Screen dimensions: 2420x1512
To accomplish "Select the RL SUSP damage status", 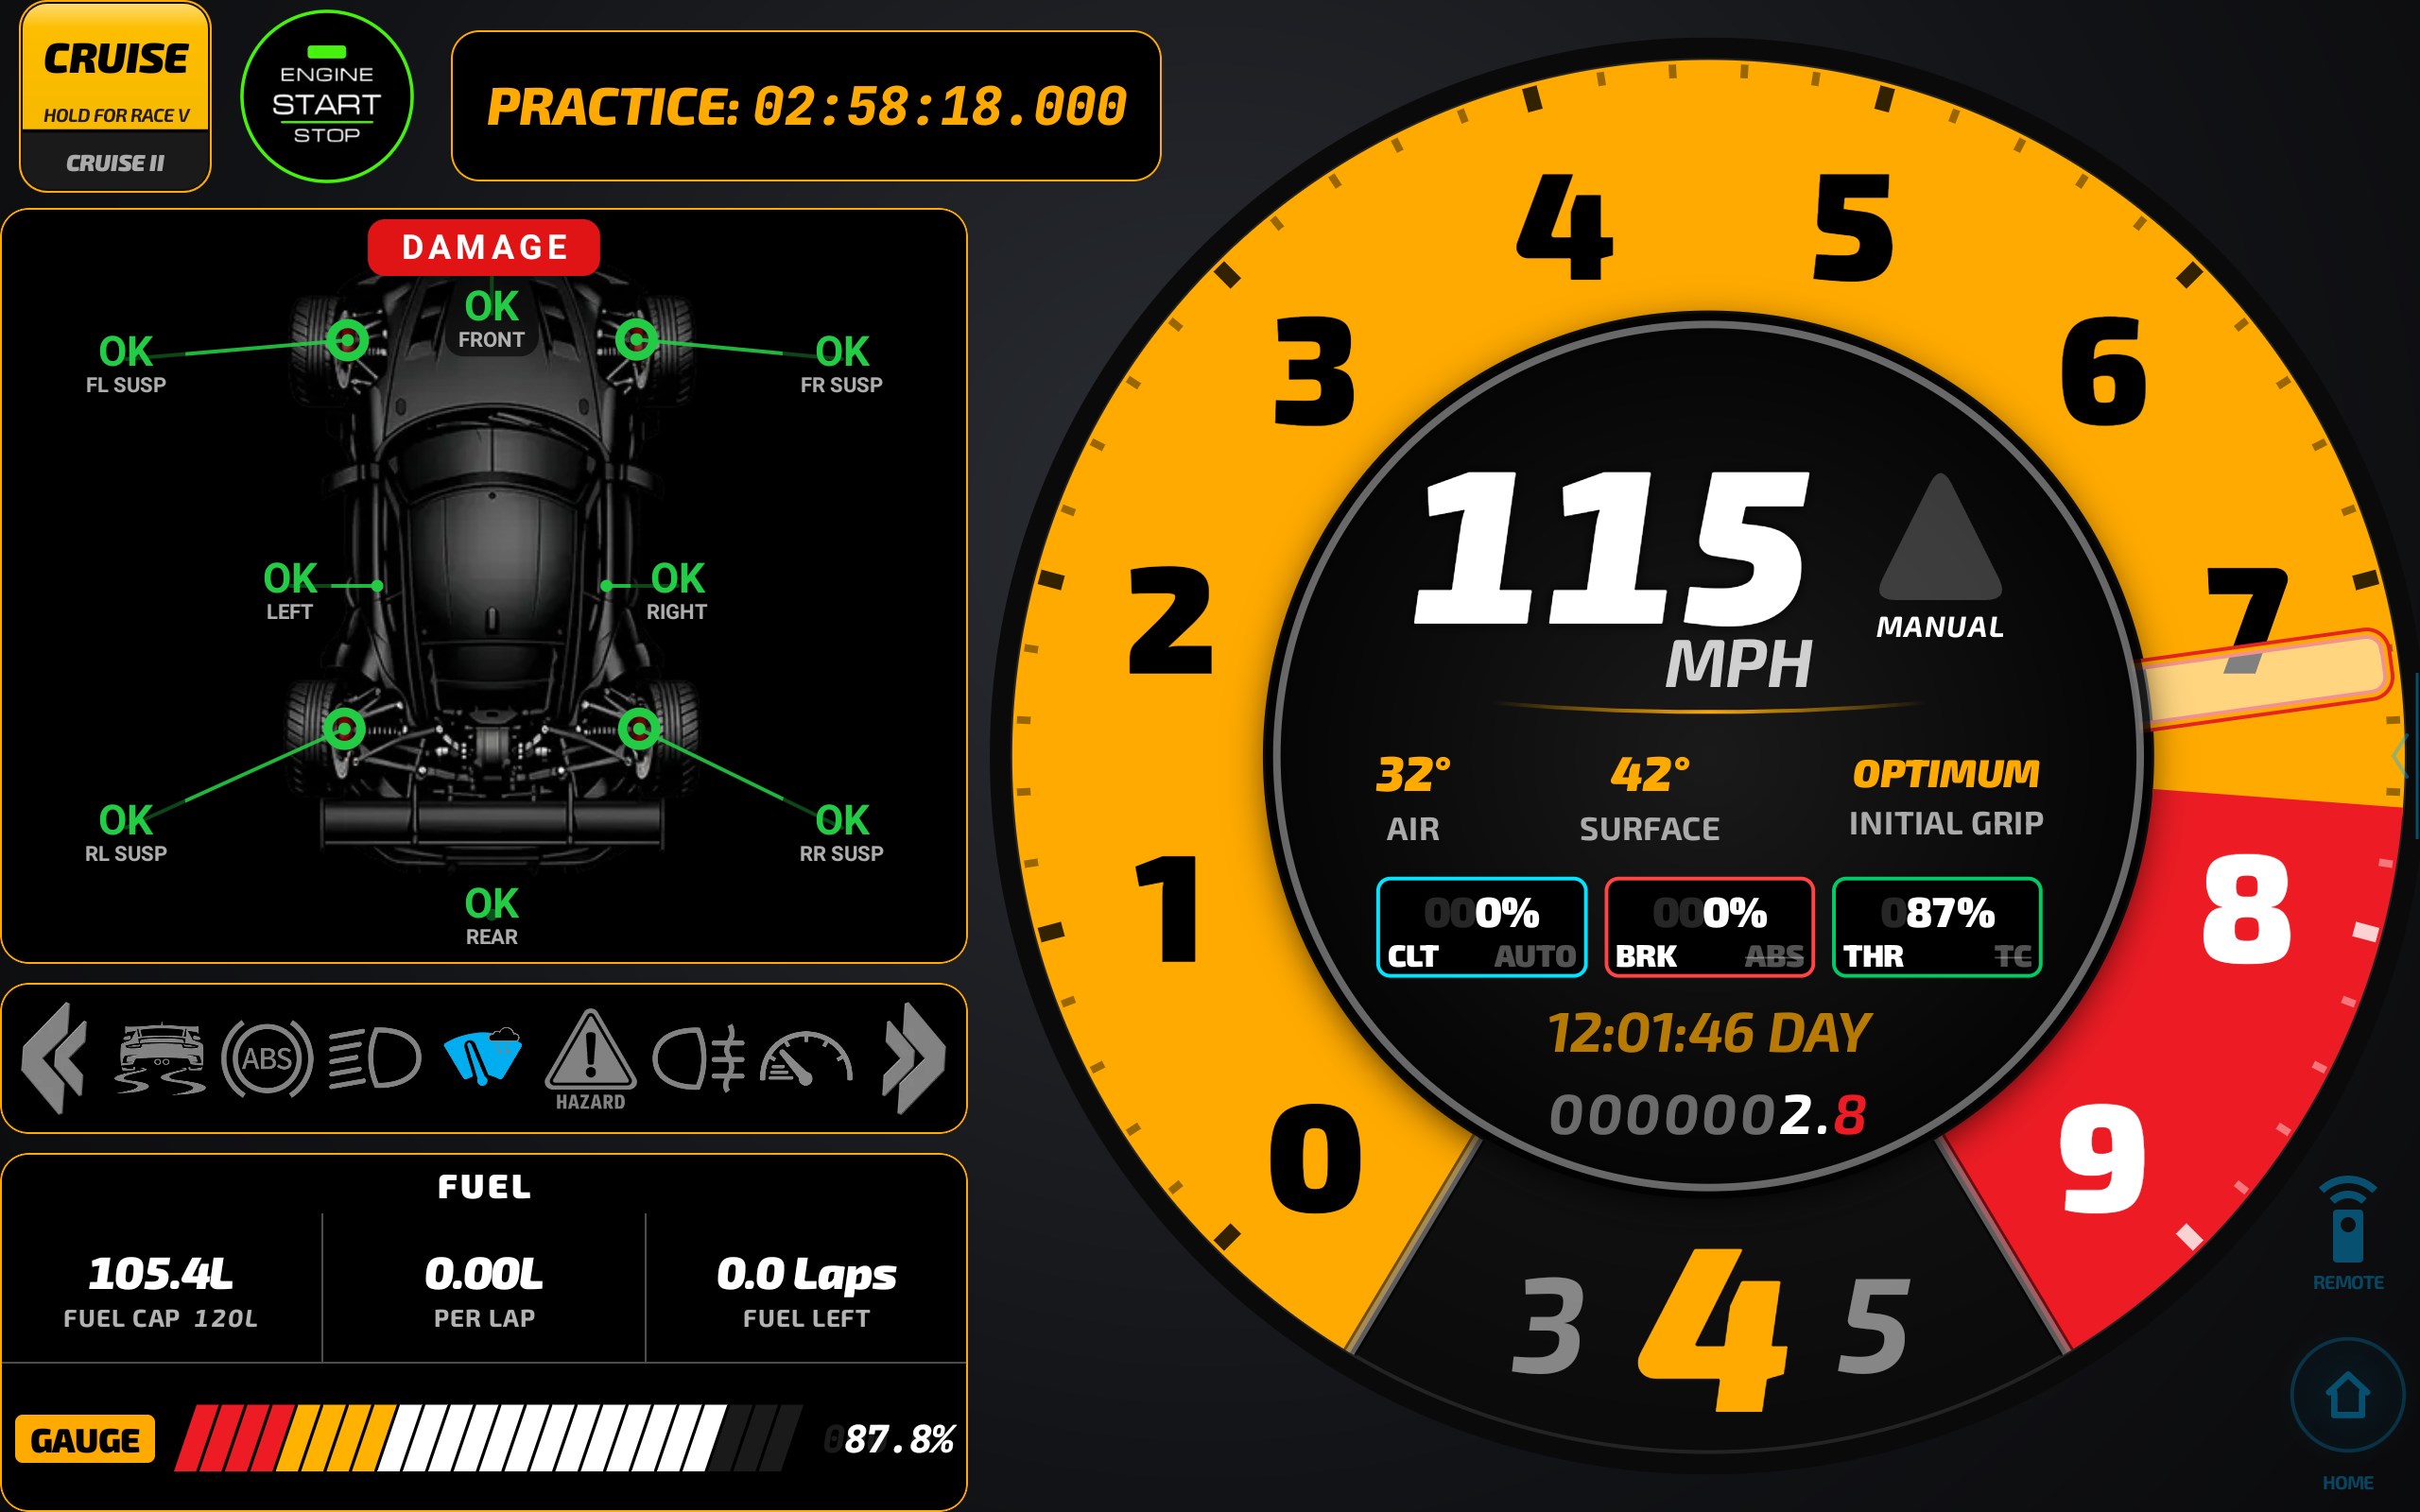I will click(x=126, y=833).
